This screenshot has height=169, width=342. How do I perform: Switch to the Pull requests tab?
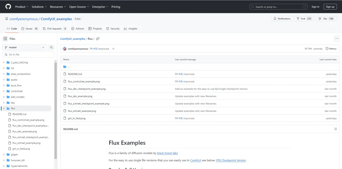[55, 28]
